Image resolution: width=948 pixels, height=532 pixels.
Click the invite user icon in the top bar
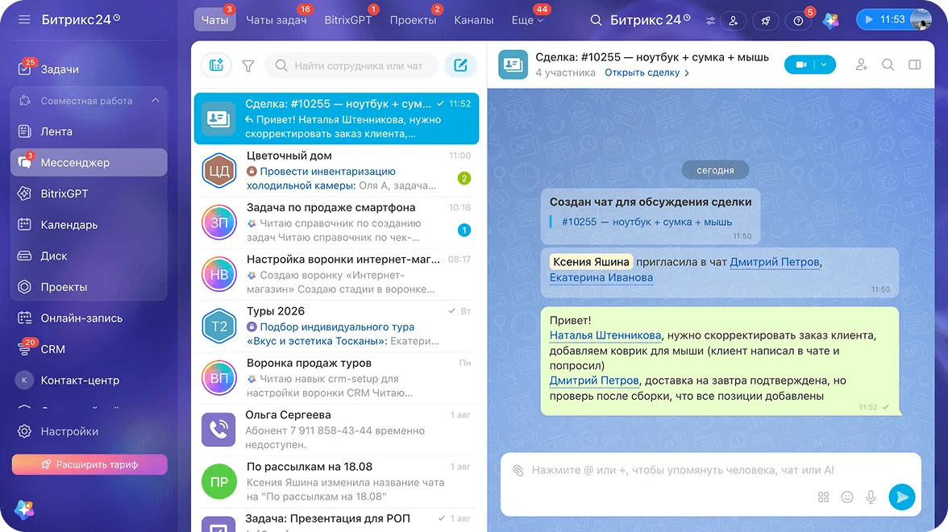pos(734,21)
